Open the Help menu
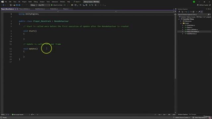Viewport: 212px width, 119px height. (x=69, y=2)
